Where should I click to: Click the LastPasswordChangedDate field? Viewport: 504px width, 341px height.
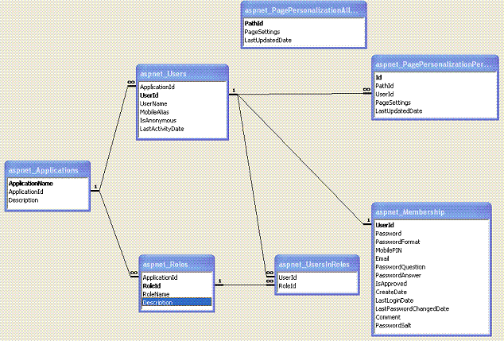coord(412,309)
